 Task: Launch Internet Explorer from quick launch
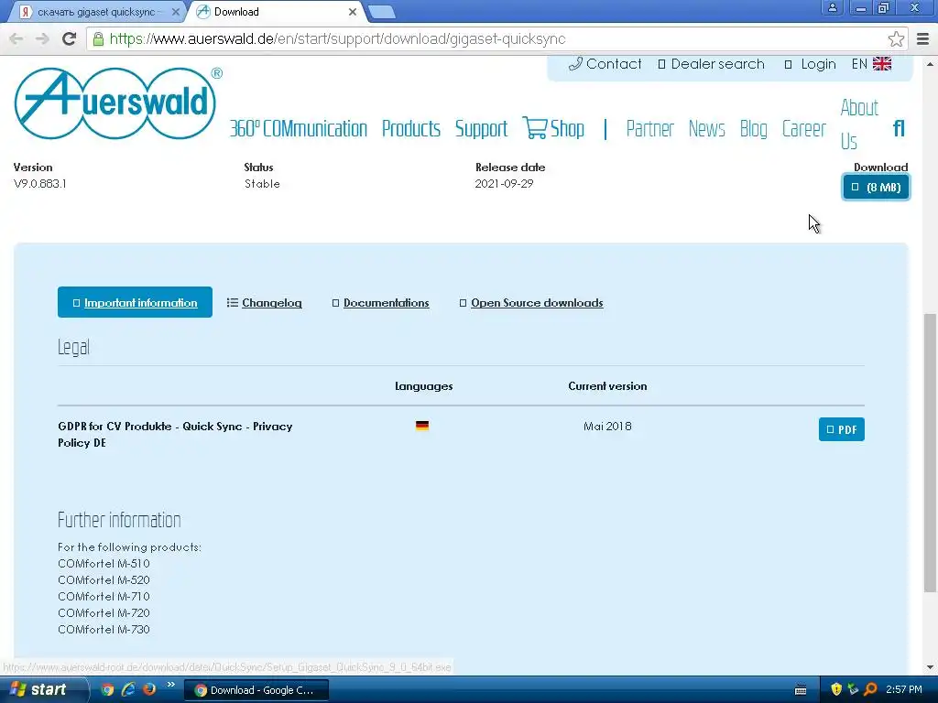(x=128, y=689)
